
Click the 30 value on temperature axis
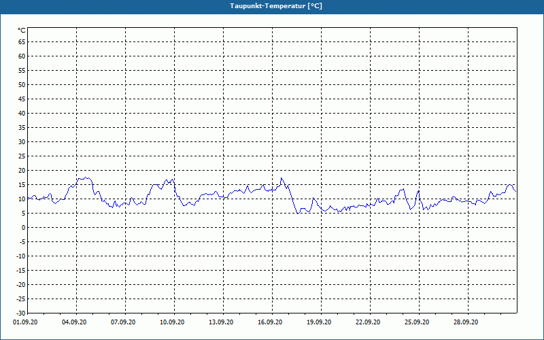22,142
